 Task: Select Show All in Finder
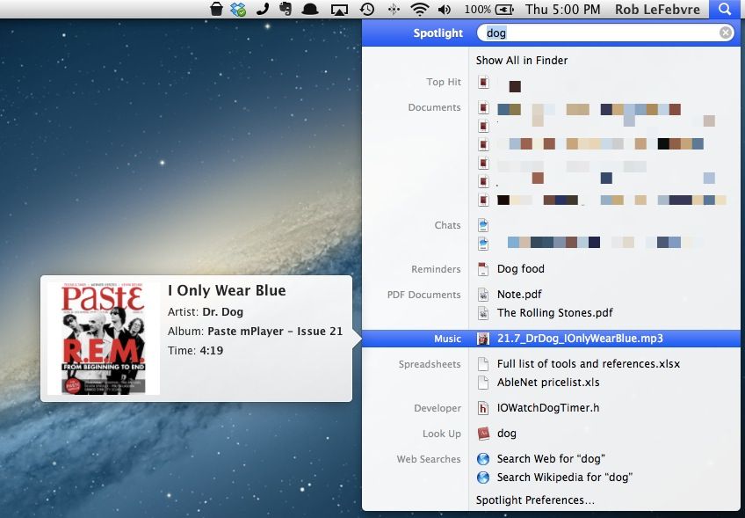pos(522,61)
